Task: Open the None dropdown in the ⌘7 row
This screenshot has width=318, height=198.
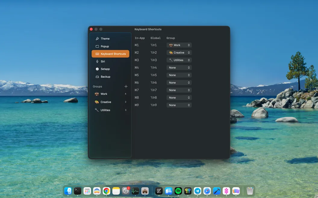Action: (x=179, y=90)
